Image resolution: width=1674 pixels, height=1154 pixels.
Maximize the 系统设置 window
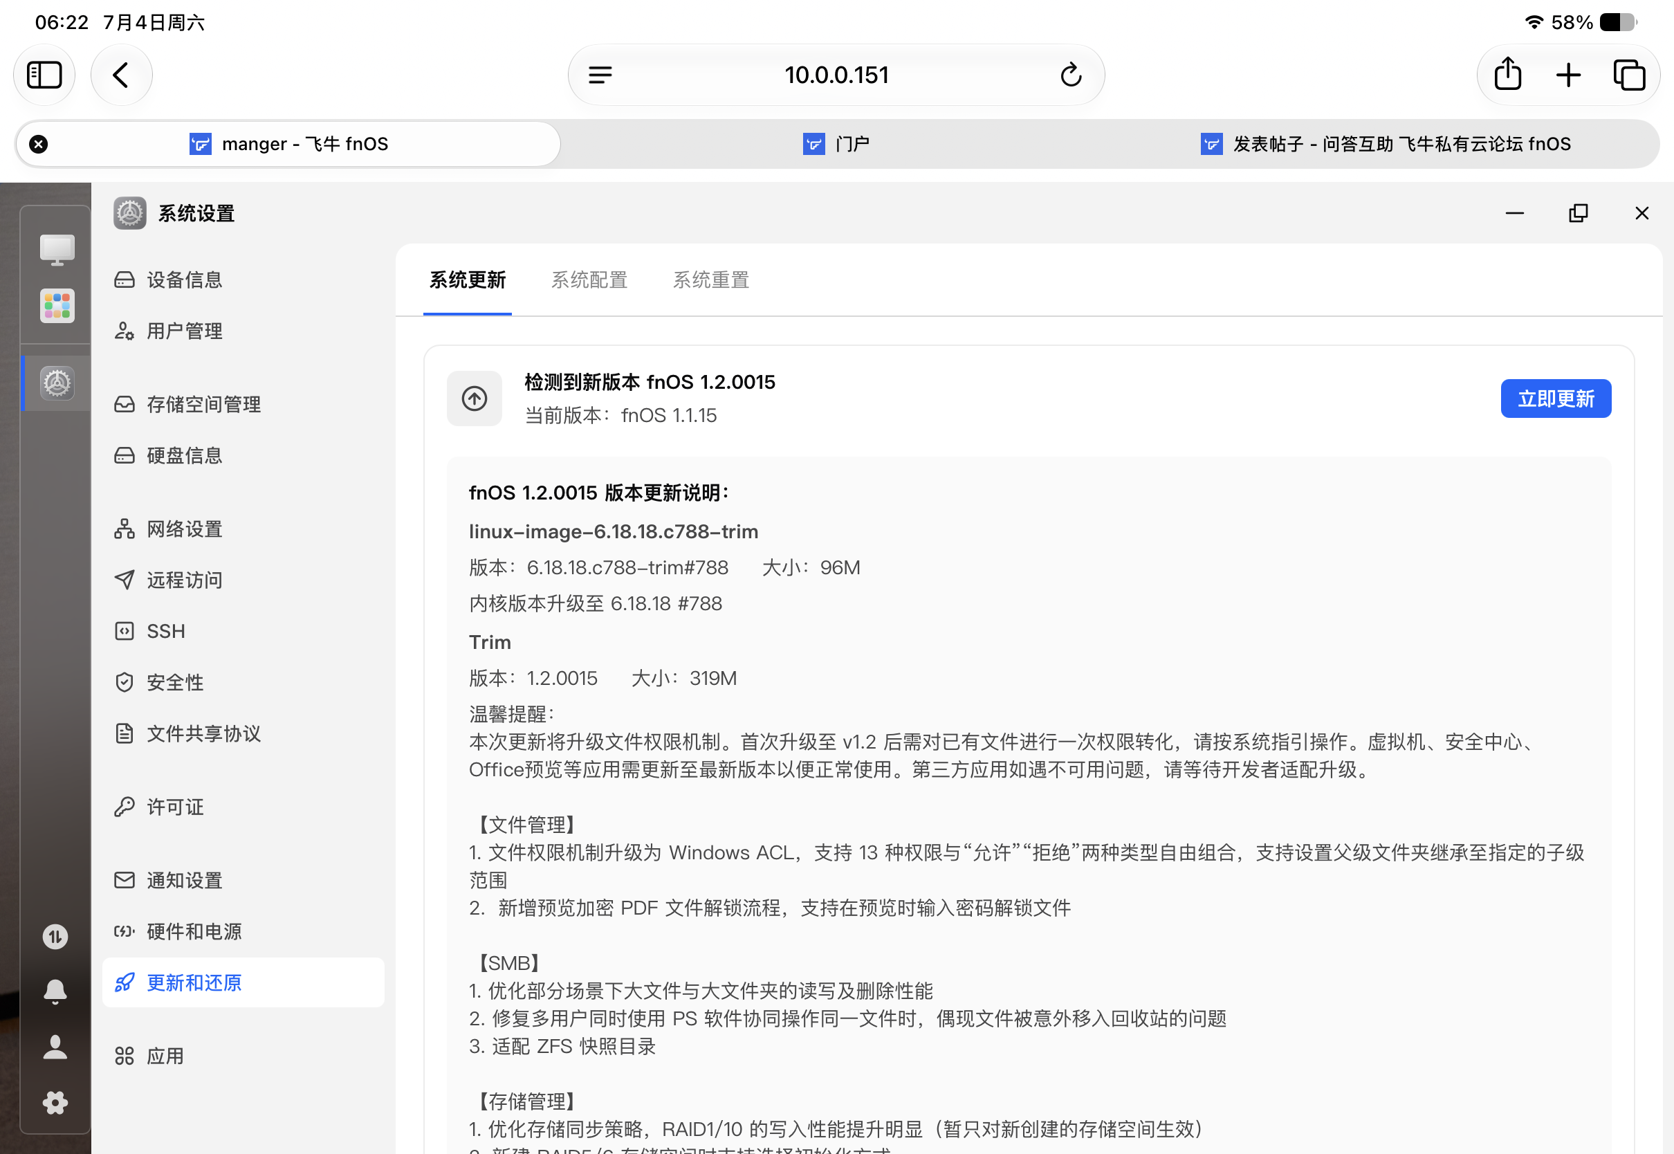coord(1579,213)
